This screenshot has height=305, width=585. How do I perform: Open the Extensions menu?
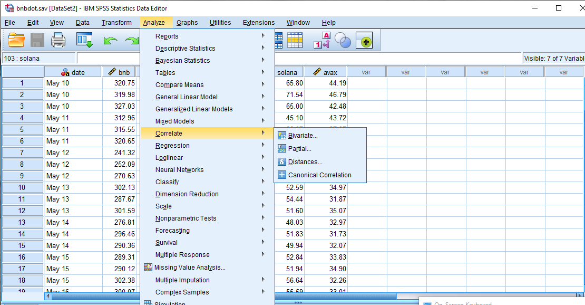click(259, 22)
